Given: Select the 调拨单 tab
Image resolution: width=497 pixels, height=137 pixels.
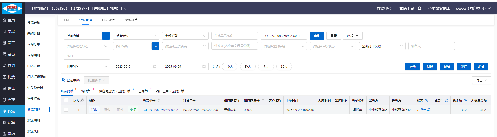Looking at the screenshot, I should [x=86, y=91].
